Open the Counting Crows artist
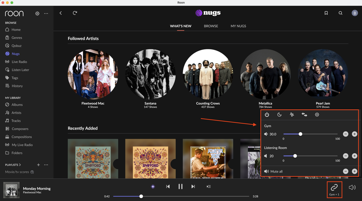The width and height of the screenshot is (362, 201). click(208, 74)
